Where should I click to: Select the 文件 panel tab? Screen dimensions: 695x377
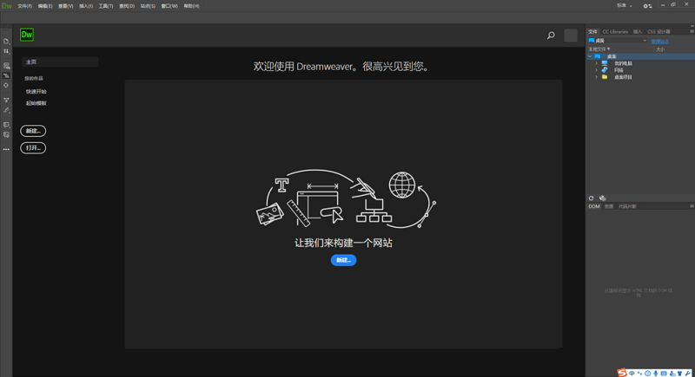(592, 32)
